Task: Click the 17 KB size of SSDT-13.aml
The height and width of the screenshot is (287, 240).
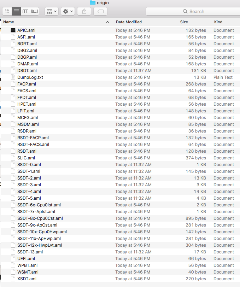Action: [200, 252]
